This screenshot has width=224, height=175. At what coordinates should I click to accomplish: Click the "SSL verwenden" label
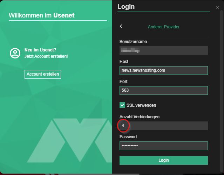point(141,105)
